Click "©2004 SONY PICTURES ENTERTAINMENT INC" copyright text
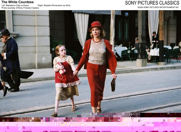 158,7
